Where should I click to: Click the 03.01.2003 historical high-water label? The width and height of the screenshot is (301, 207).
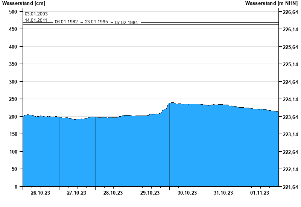tap(36, 14)
